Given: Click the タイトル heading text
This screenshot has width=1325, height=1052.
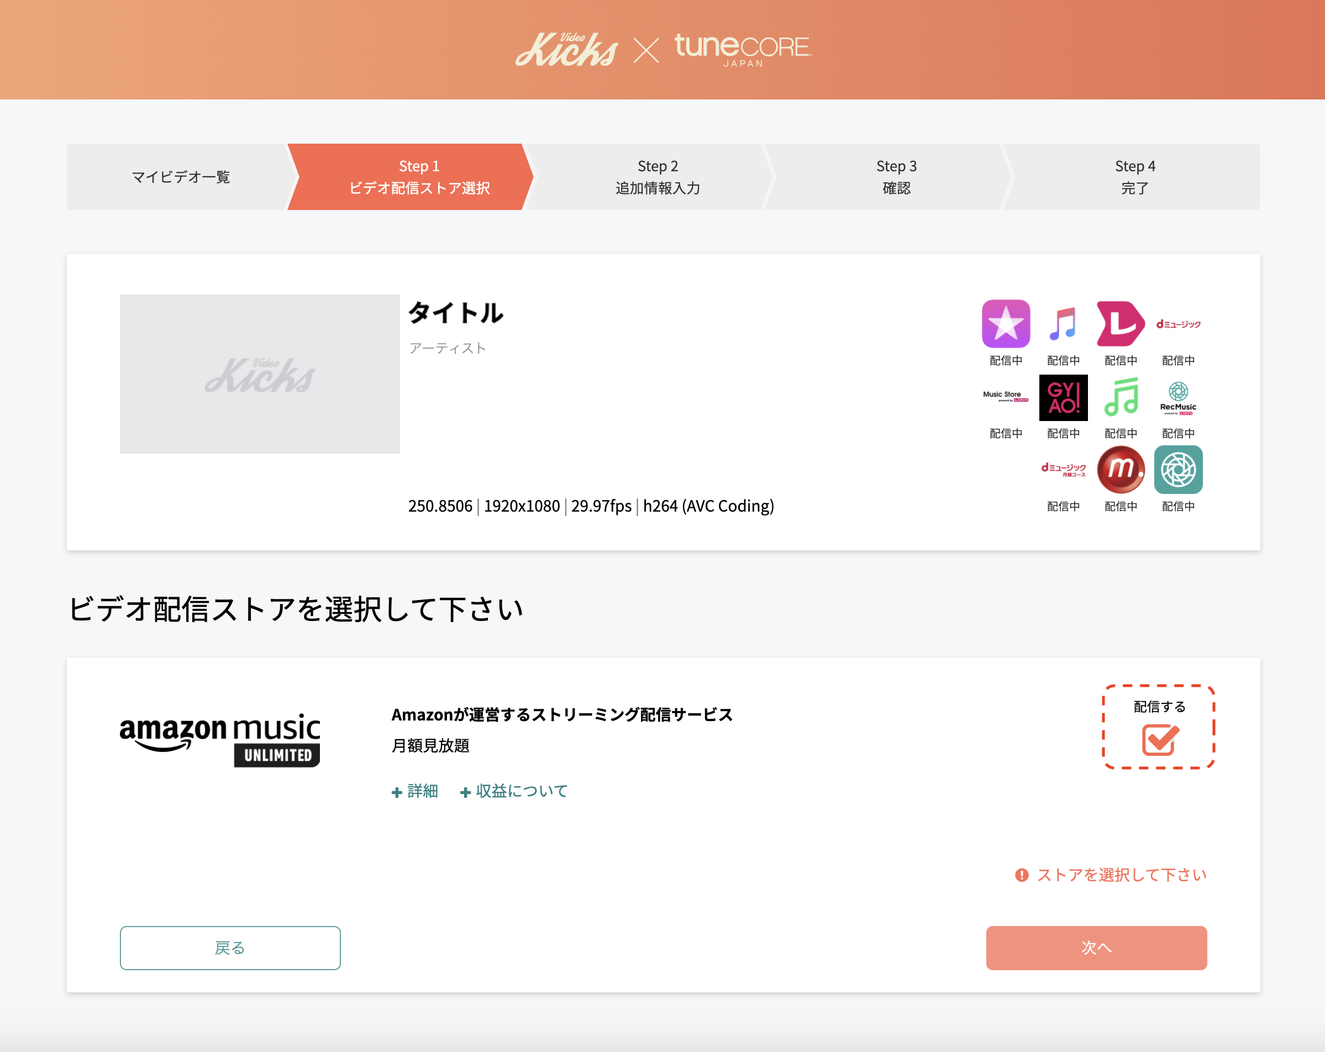Looking at the screenshot, I should click(456, 313).
